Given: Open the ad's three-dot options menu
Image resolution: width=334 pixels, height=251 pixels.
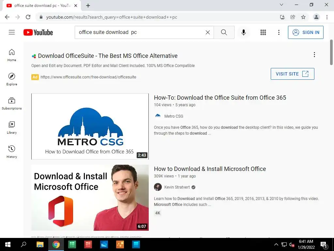Looking at the screenshot, I should 314,55.
